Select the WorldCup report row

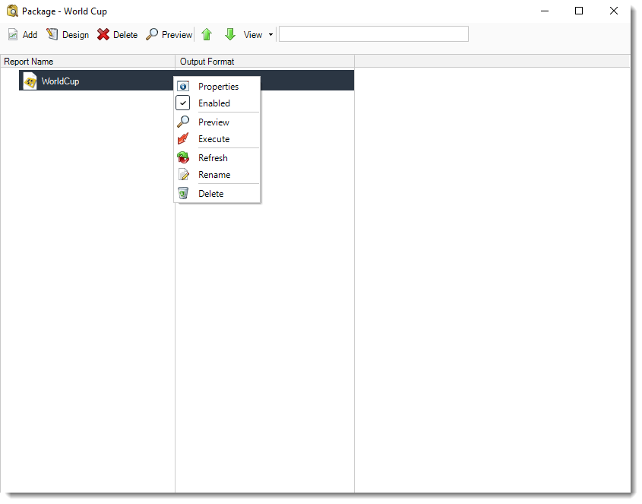186,81
